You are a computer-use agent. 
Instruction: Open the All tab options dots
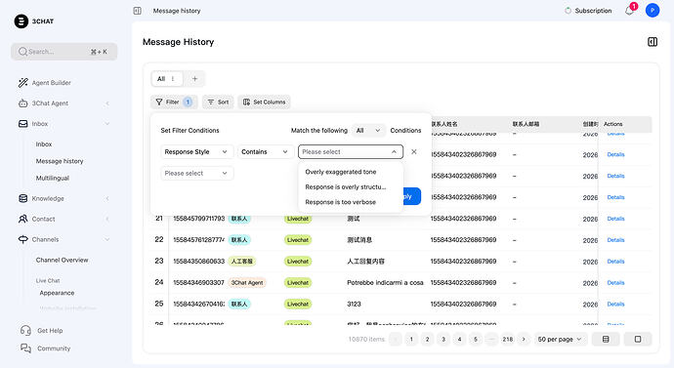click(x=173, y=79)
